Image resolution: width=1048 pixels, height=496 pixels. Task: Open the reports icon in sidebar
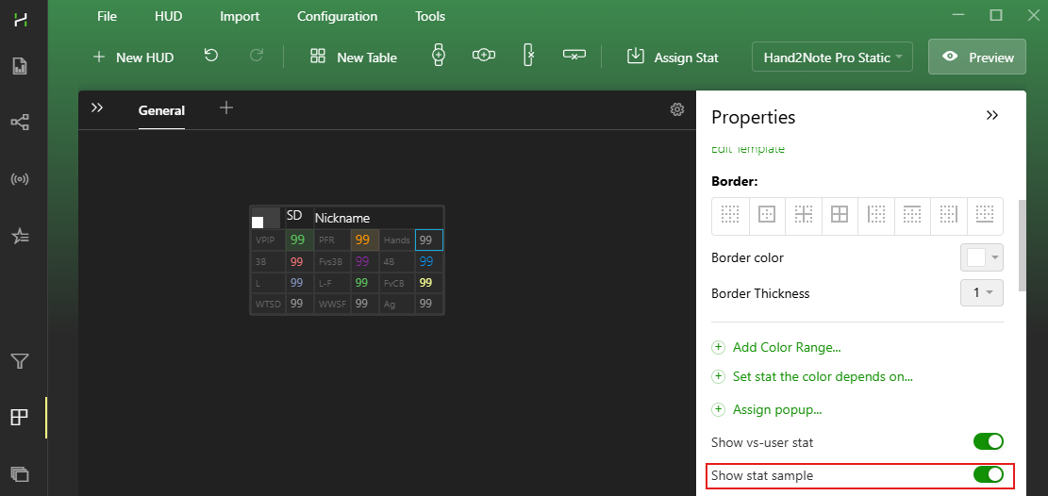[20, 65]
